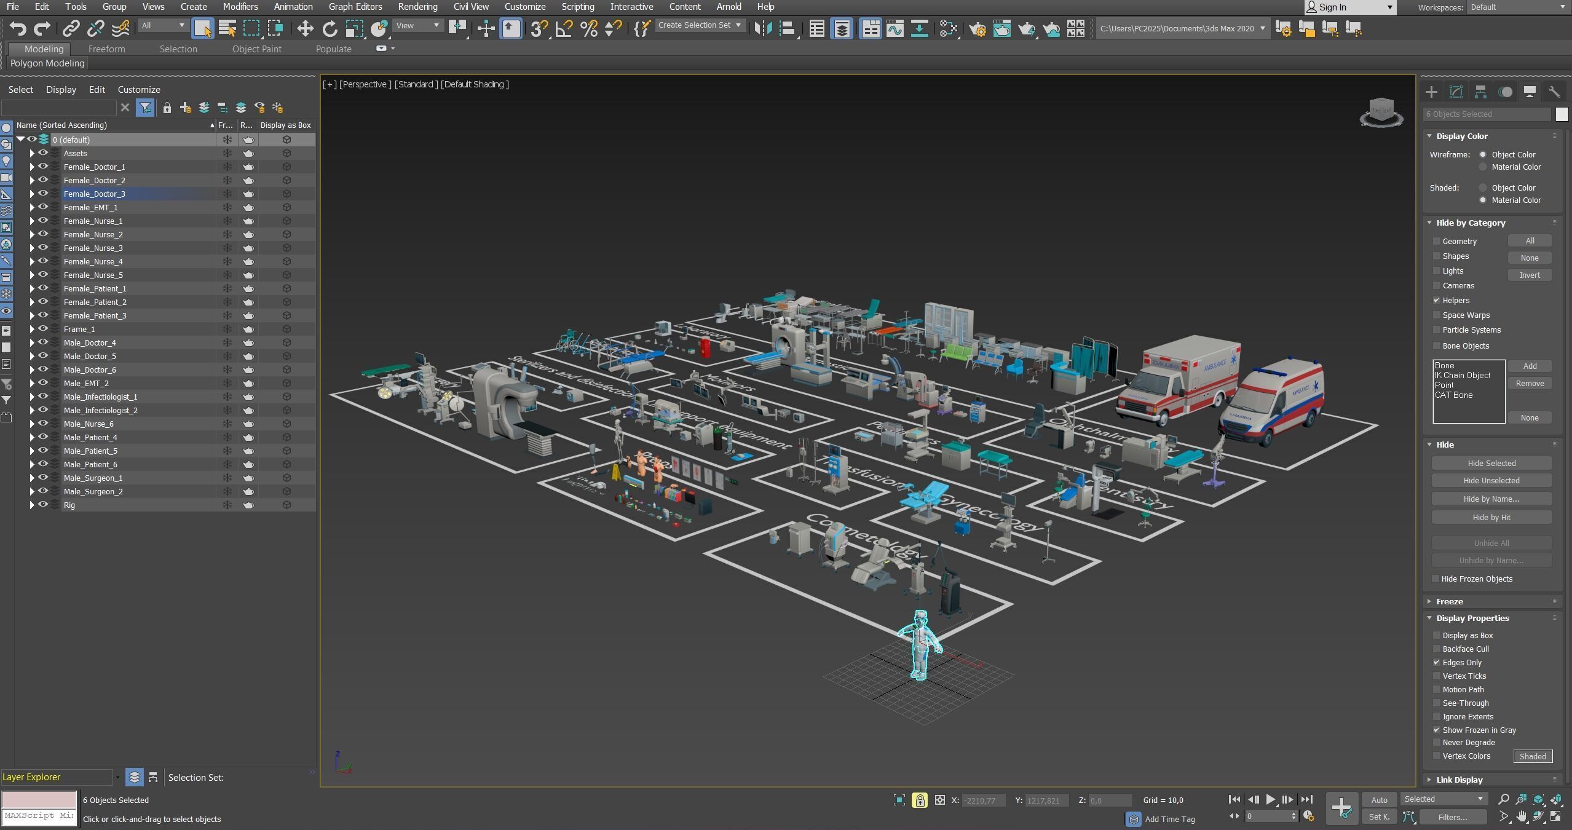This screenshot has height=830, width=1572.
Task: Open the Rendering menu
Action: point(417,7)
